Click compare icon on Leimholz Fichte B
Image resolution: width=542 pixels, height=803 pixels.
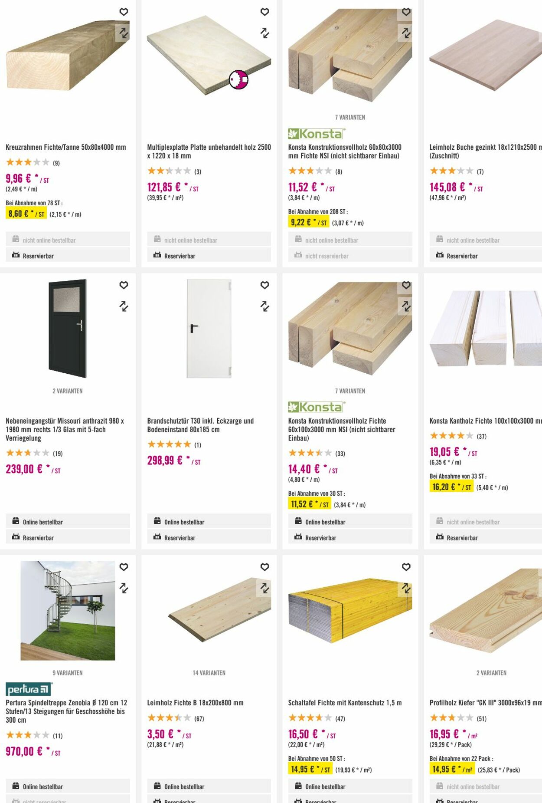click(264, 588)
